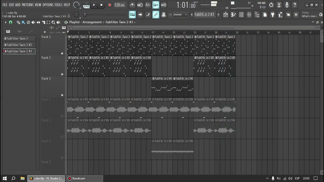
Task: Toggle blend recording overdub
Action: (156, 5)
